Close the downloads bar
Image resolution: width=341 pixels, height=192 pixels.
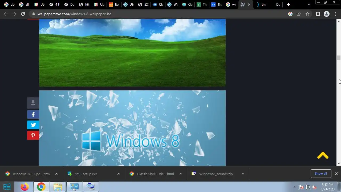336,174
